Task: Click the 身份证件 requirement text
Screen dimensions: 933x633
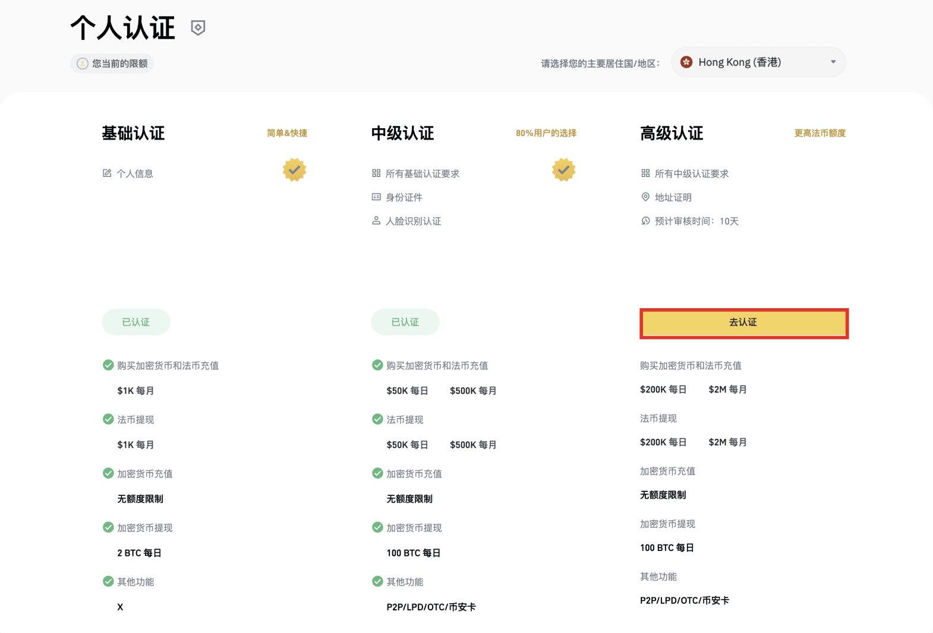Action: pyautogui.click(x=404, y=197)
